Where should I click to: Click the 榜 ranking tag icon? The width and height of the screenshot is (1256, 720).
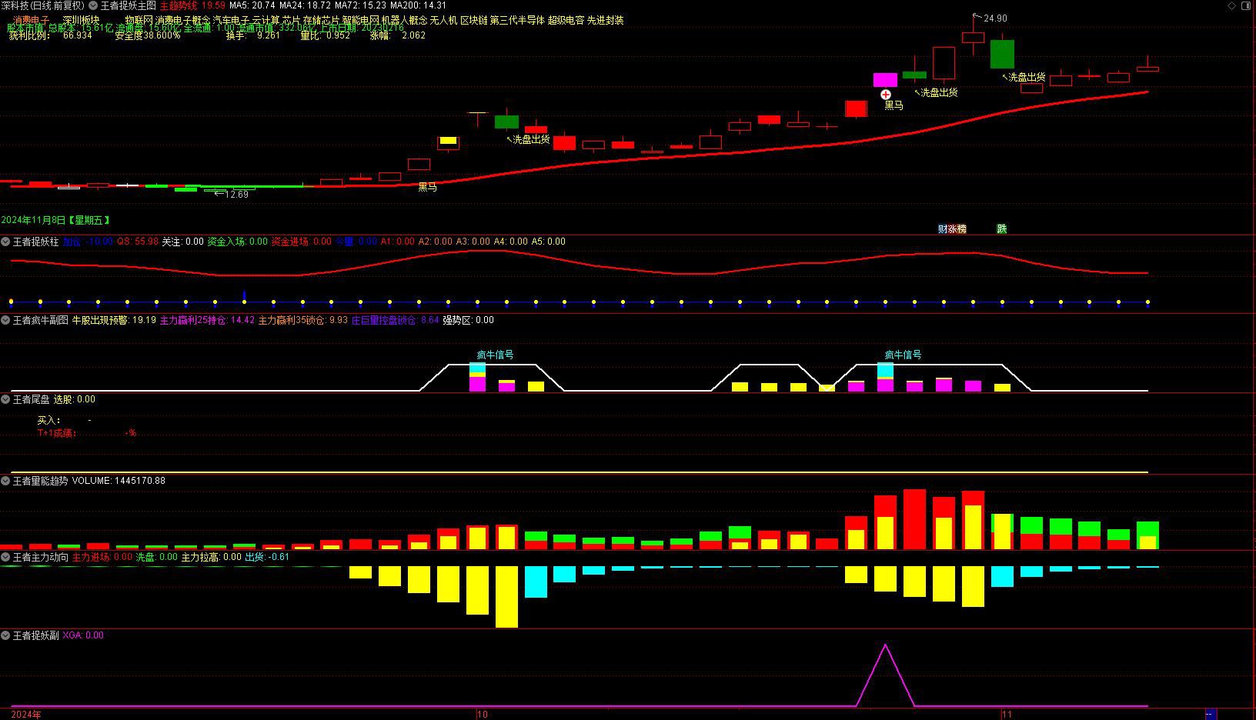[962, 229]
